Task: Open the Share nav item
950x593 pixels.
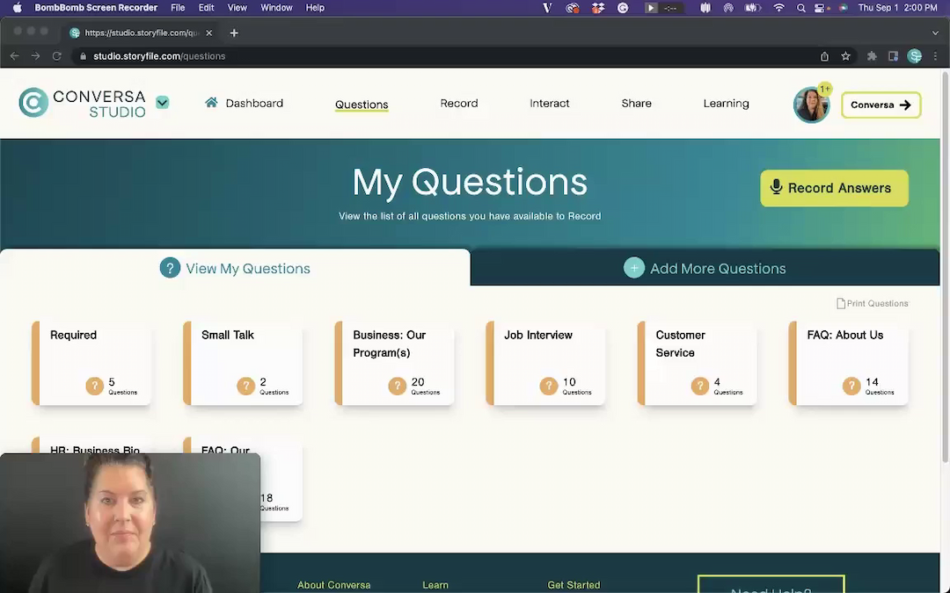Action: point(636,104)
